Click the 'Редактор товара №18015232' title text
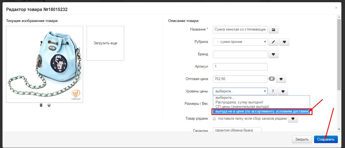345x148 pixels. coord(37,10)
